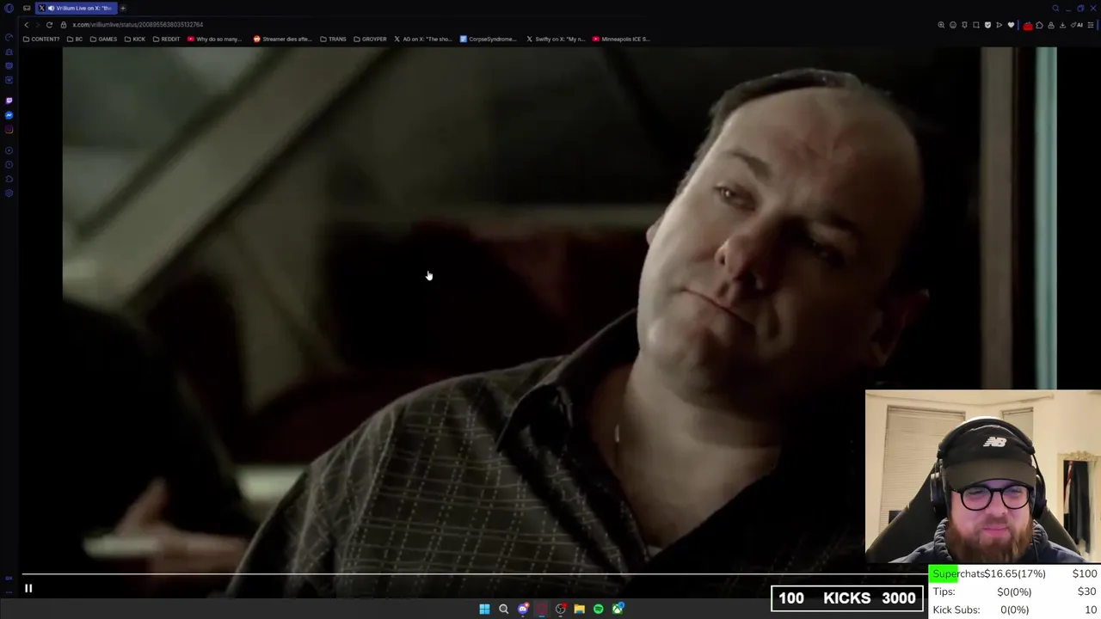Open the extensions cube icon

point(1039,25)
